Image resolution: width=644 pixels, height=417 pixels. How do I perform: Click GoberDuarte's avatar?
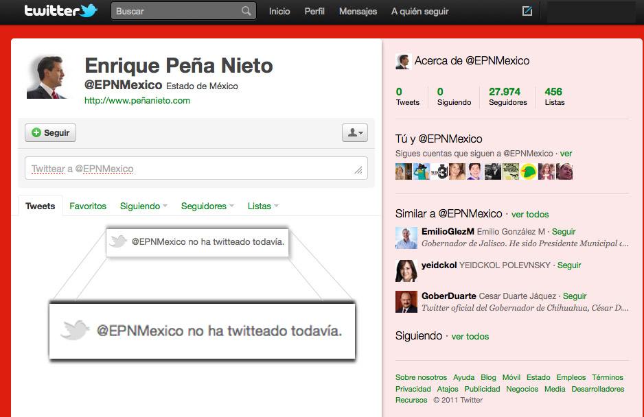point(406,302)
